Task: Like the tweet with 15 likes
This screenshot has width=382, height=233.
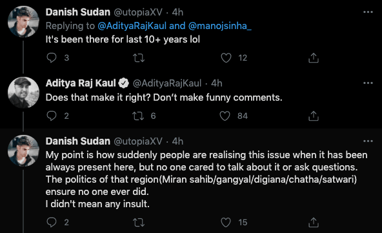Action: click(x=226, y=222)
